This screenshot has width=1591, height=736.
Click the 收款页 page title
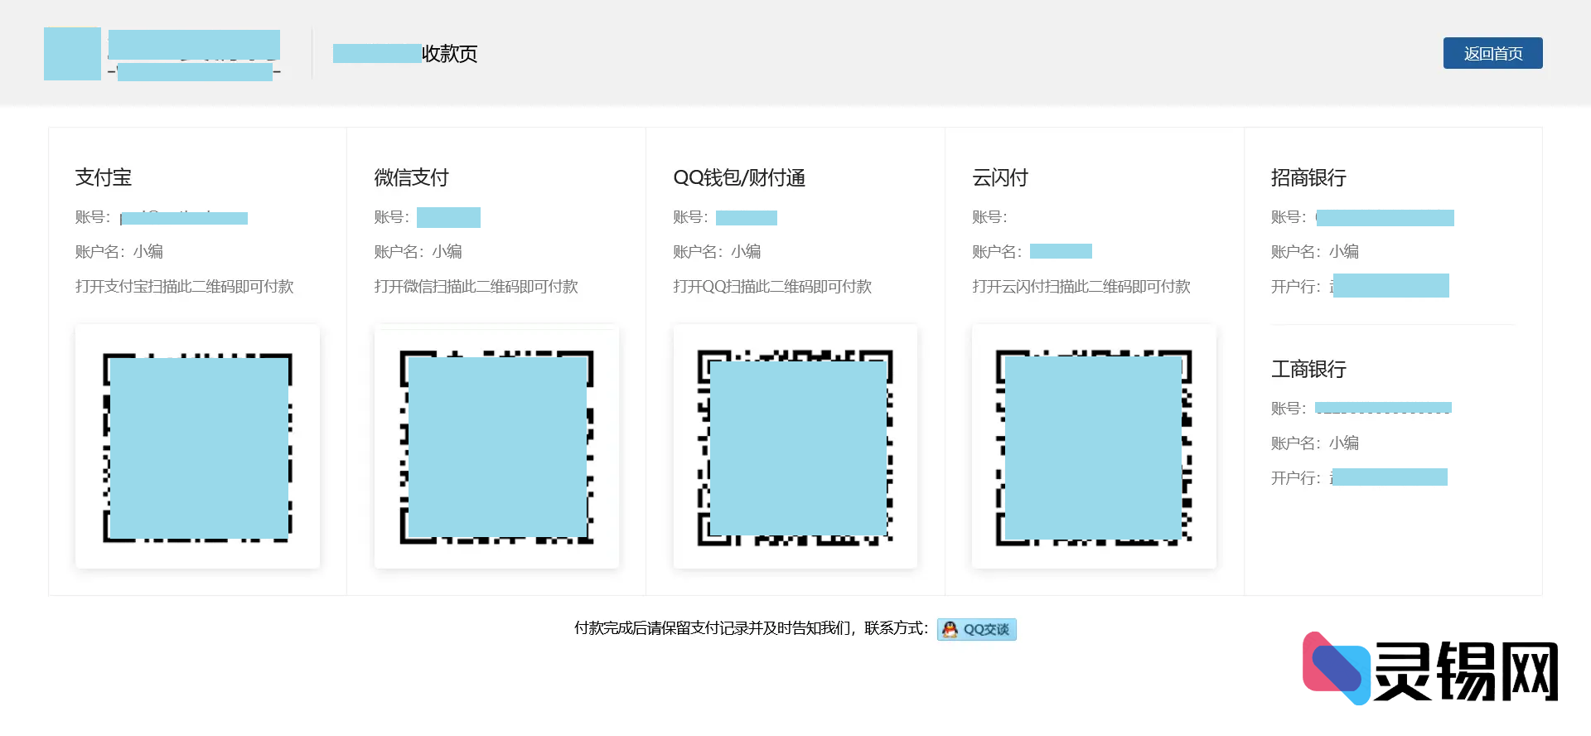449,54
